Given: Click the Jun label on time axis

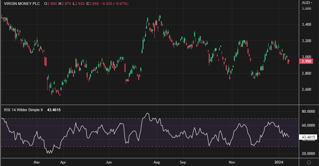Looking at the screenshot, I should point(109,162).
